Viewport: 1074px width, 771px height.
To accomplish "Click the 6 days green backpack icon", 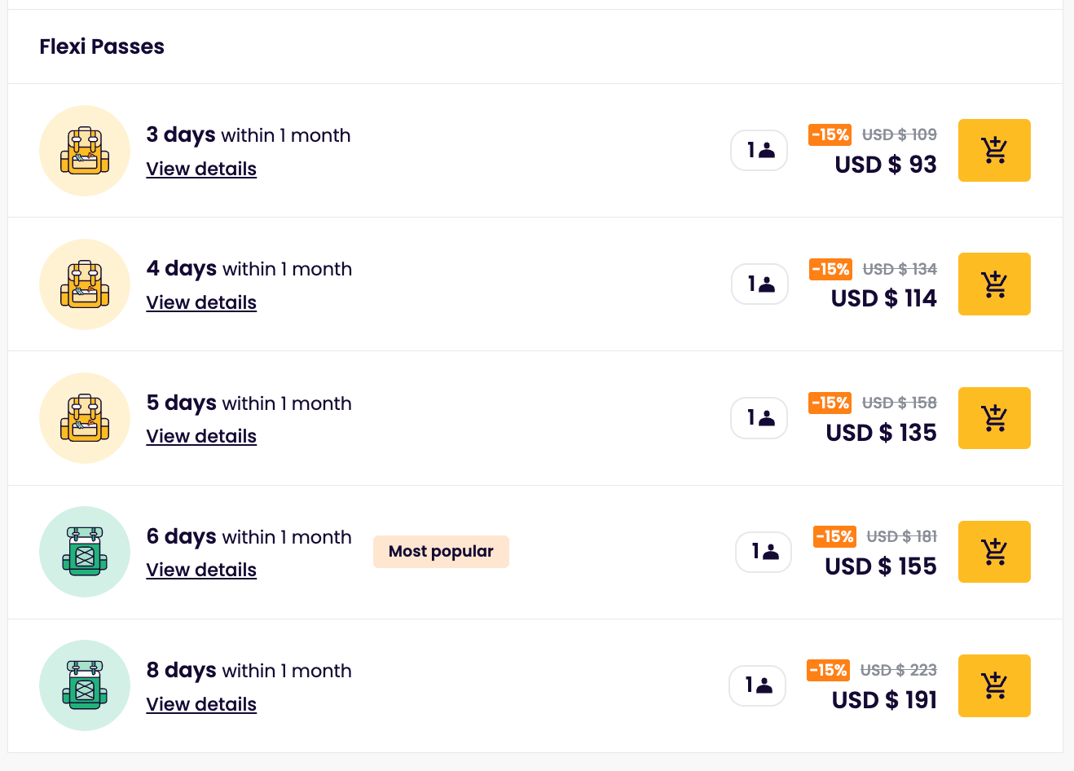I will [x=85, y=552].
